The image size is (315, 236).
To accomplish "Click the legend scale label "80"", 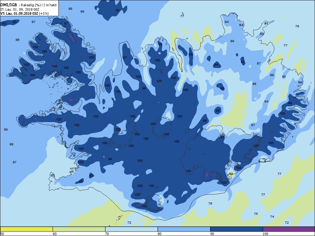I will tap(159, 234).
